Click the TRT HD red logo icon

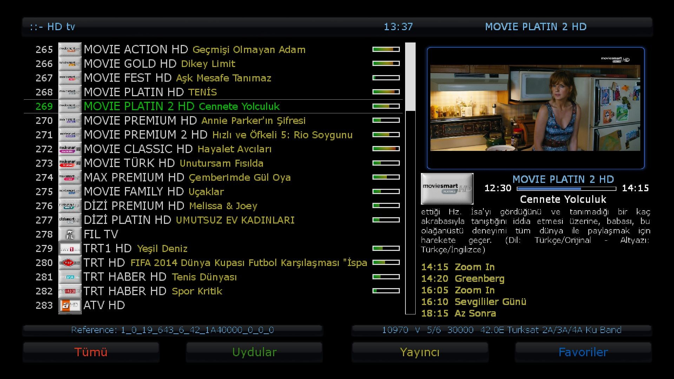point(70,262)
